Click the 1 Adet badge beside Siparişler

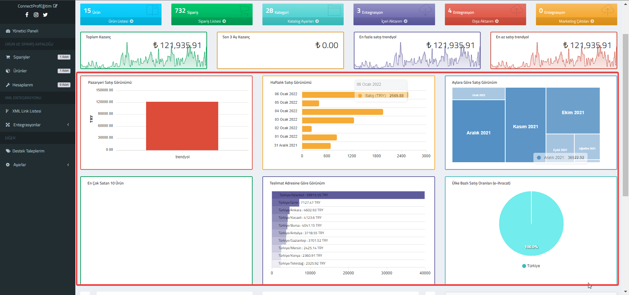64,57
